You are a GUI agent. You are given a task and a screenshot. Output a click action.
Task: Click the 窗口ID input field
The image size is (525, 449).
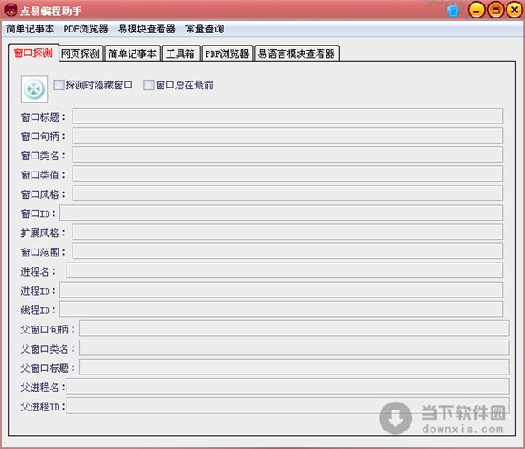(x=281, y=213)
